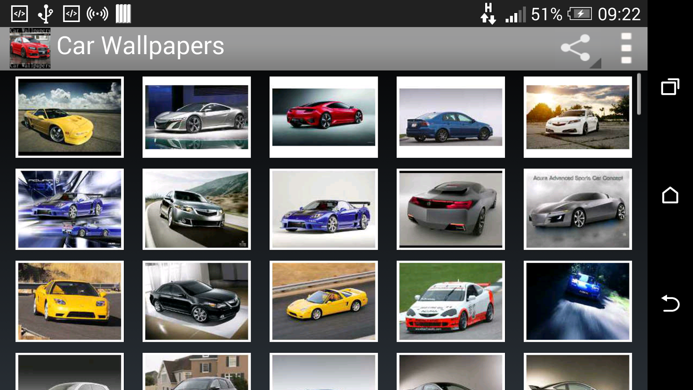Open the white and red race car wallpaper
The width and height of the screenshot is (693, 390).
[x=451, y=301]
